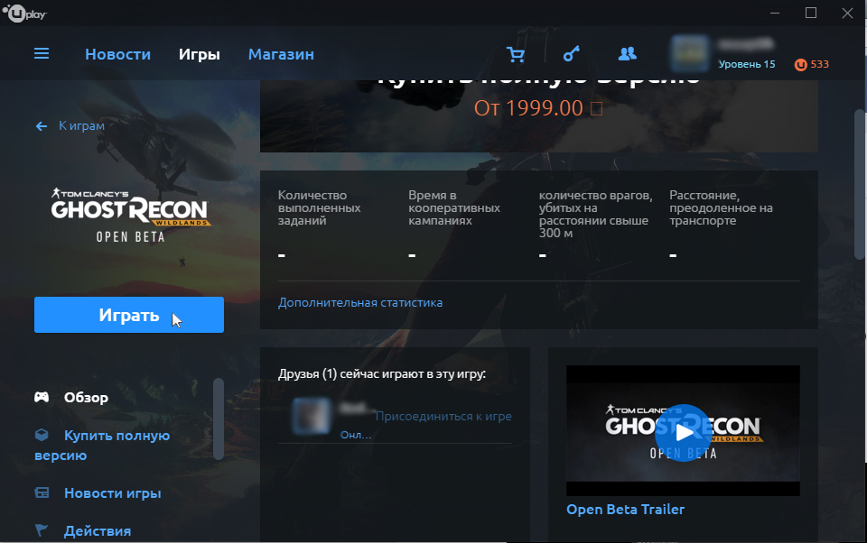Screen dimensions: 867x543
Task: Click the blurred profile avatar
Action: pos(689,53)
